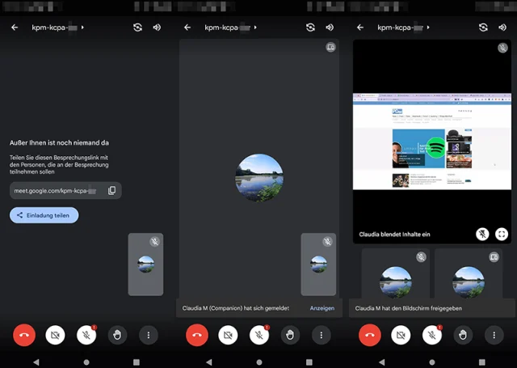Toggle microphone in the middle screen
Image resolution: width=517 pixels, height=368 pixels.
(259, 335)
